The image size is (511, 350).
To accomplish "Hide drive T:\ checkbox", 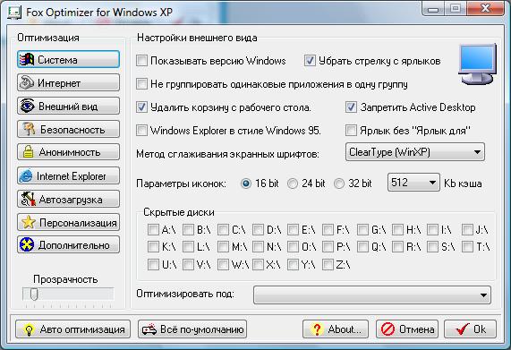I will point(468,246).
